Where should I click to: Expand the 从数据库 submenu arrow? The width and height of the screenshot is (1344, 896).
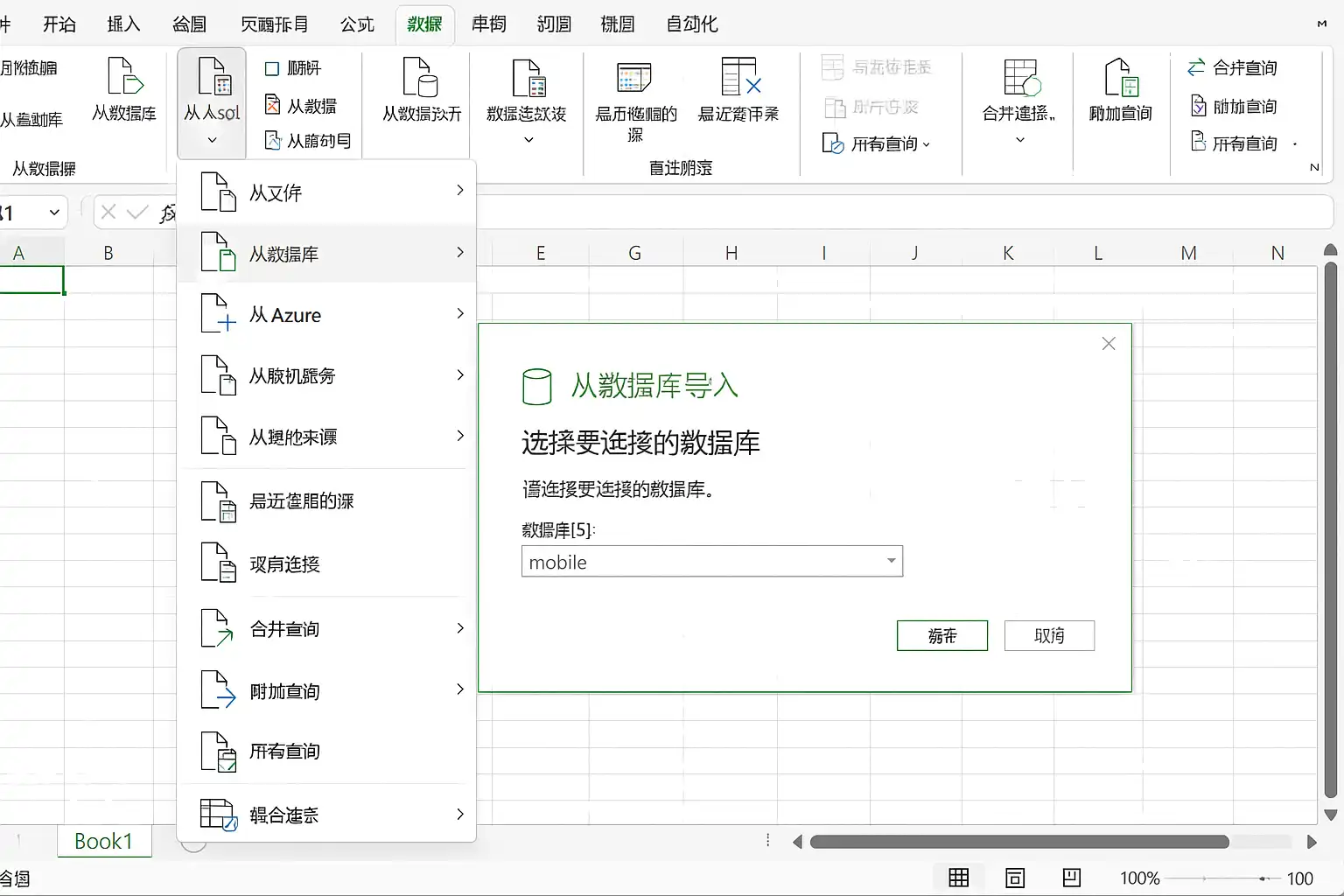pos(460,252)
